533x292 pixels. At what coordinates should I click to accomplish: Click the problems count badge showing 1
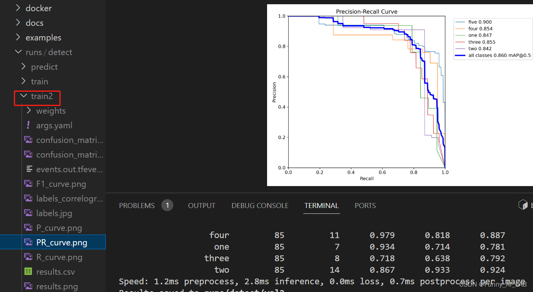[167, 205]
